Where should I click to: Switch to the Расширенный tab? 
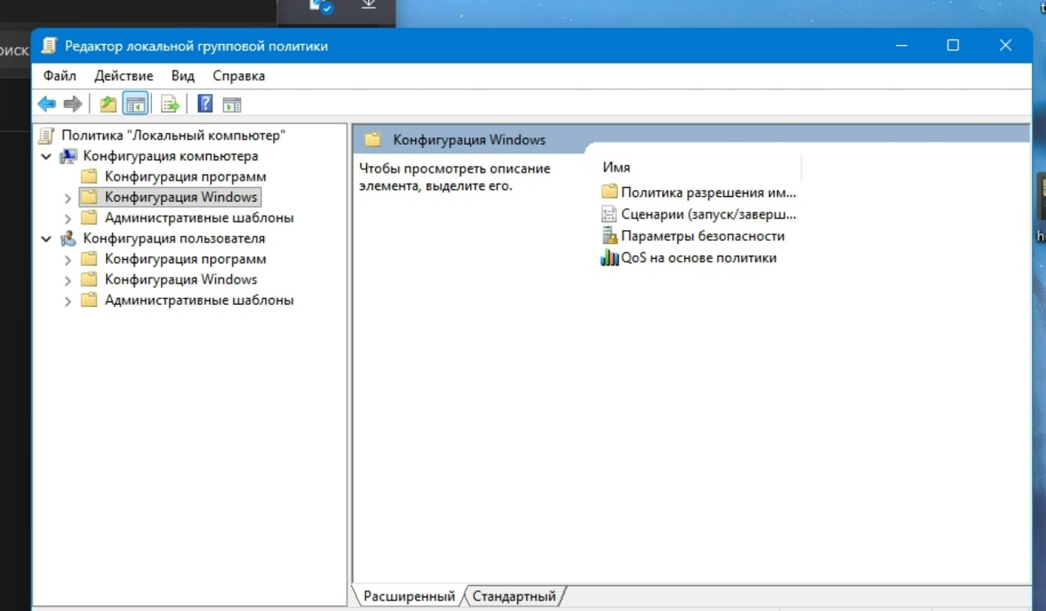tap(409, 596)
